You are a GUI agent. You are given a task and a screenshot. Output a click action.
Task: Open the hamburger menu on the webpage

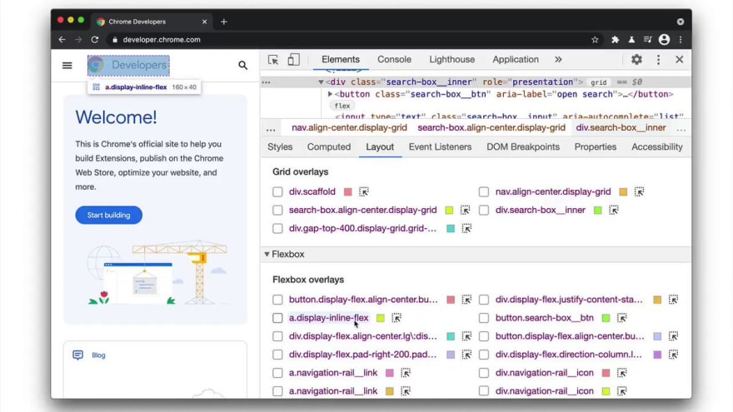point(67,66)
